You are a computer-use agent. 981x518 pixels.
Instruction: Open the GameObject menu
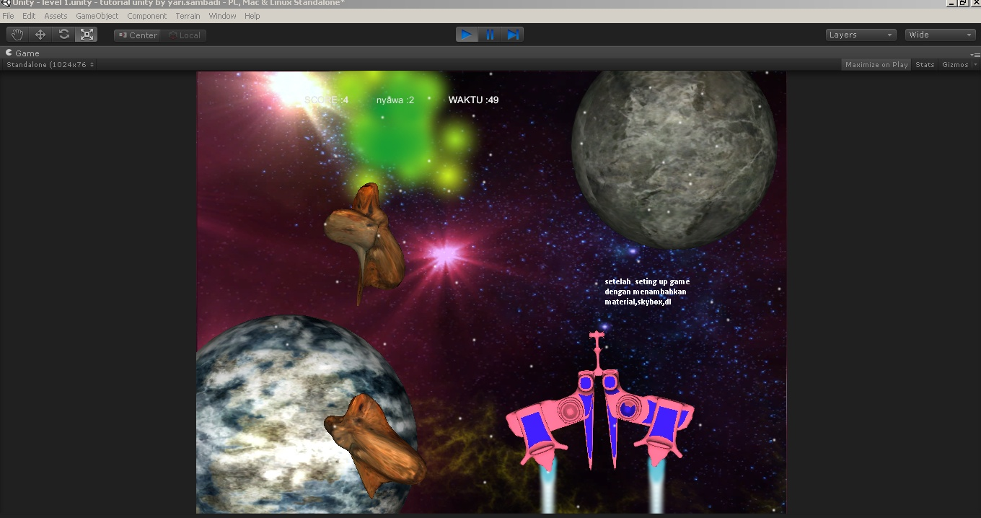97,15
